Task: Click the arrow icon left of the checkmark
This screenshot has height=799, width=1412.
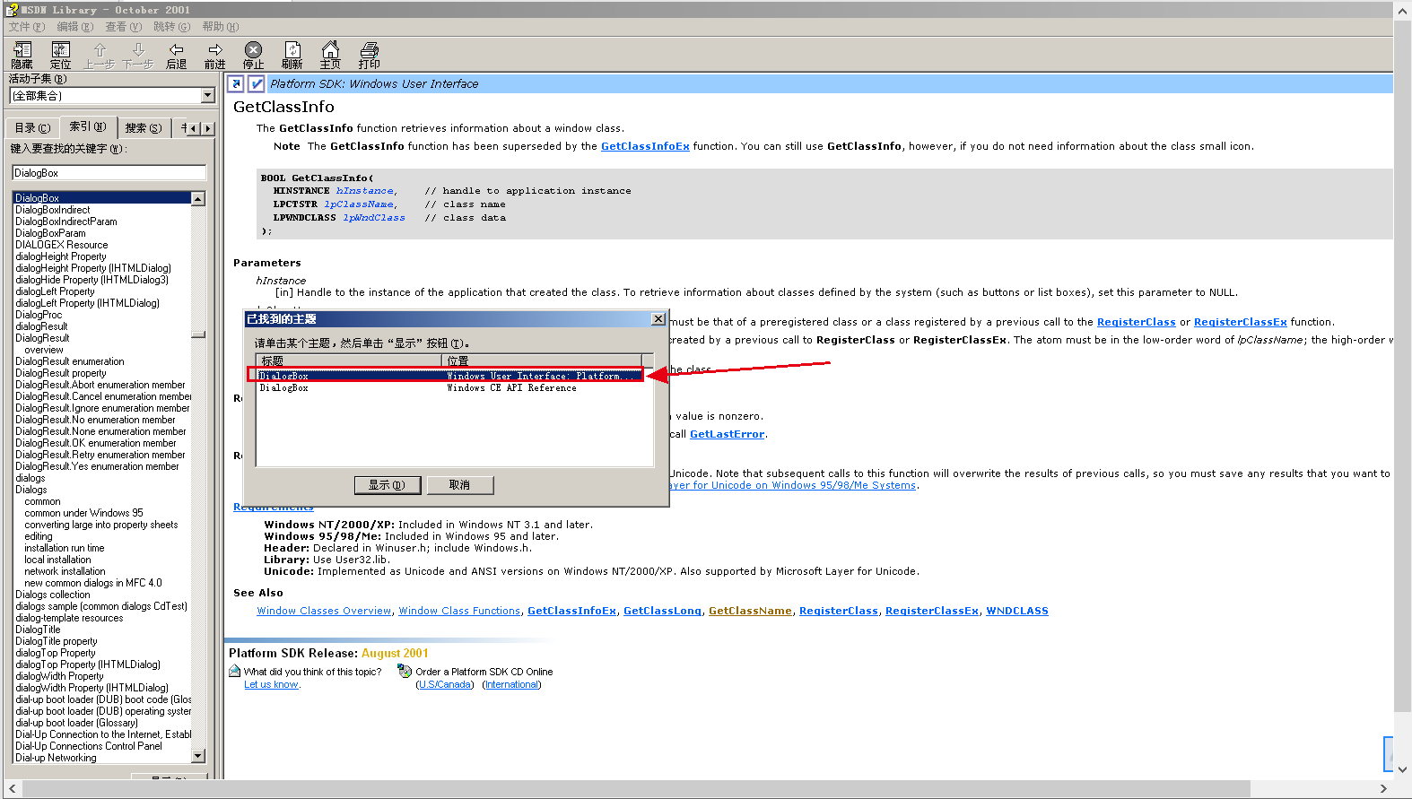Action: click(x=236, y=83)
